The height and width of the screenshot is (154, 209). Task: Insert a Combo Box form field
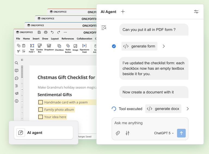[40, 48]
